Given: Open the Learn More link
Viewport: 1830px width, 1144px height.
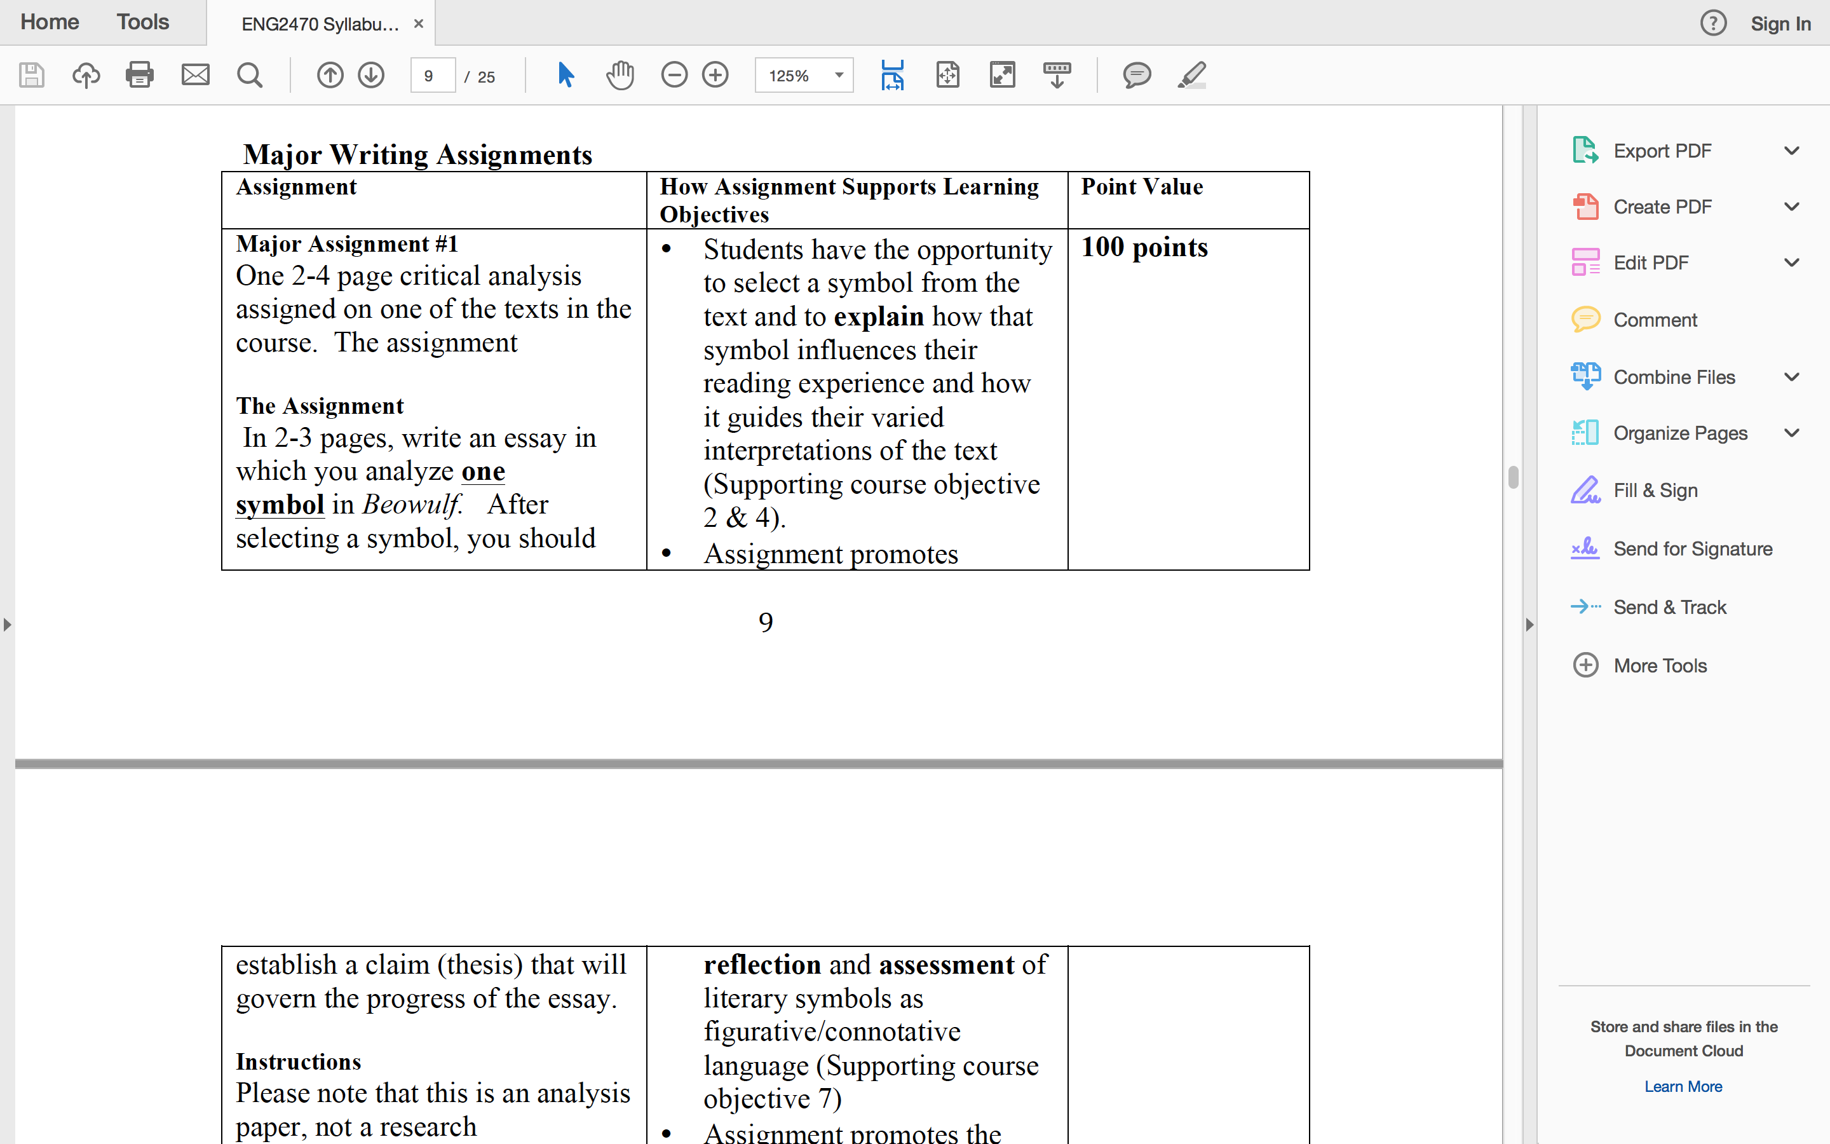Looking at the screenshot, I should coord(1683,1087).
